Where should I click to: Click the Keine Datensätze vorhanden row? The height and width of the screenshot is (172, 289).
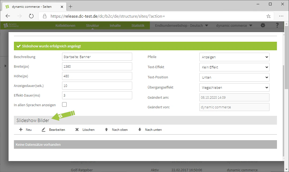pos(145,144)
